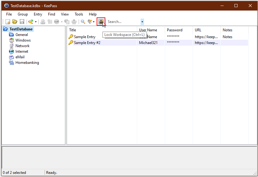Open the Search box dropdown arrow
Image resolution: width=258 pixels, height=177 pixels.
[142, 22]
